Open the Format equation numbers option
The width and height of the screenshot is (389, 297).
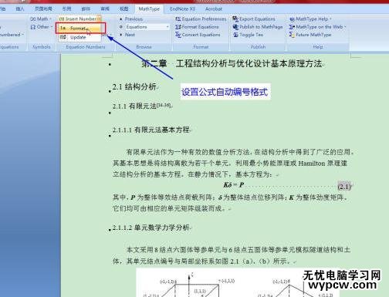tap(80, 28)
